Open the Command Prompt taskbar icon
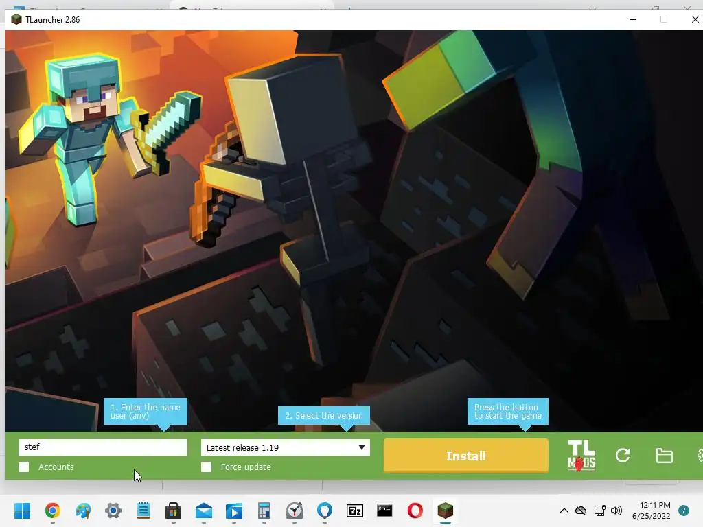This screenshot has height=527, width=703. coord(384,511)
